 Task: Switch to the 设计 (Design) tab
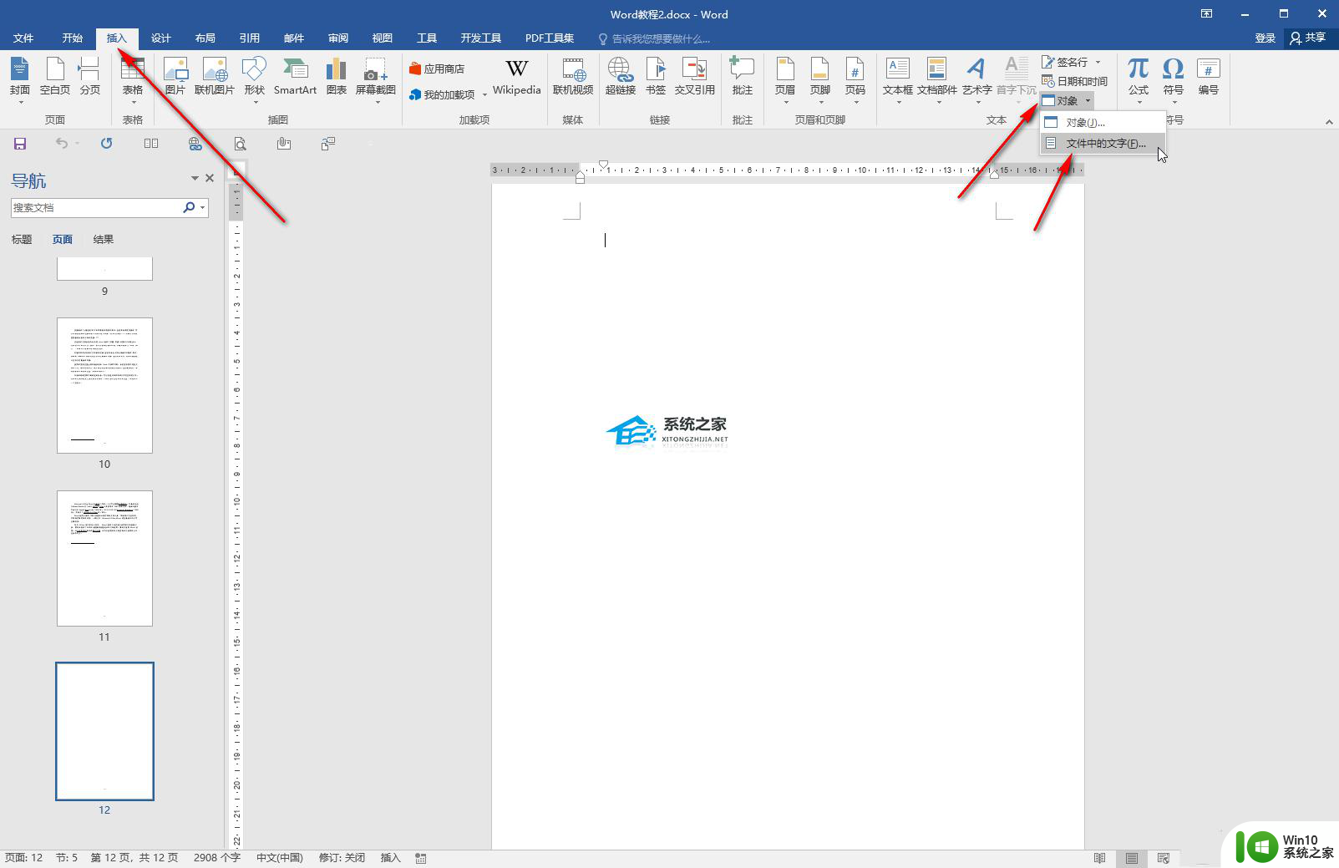pyautogui.click(x=161, y=38)
